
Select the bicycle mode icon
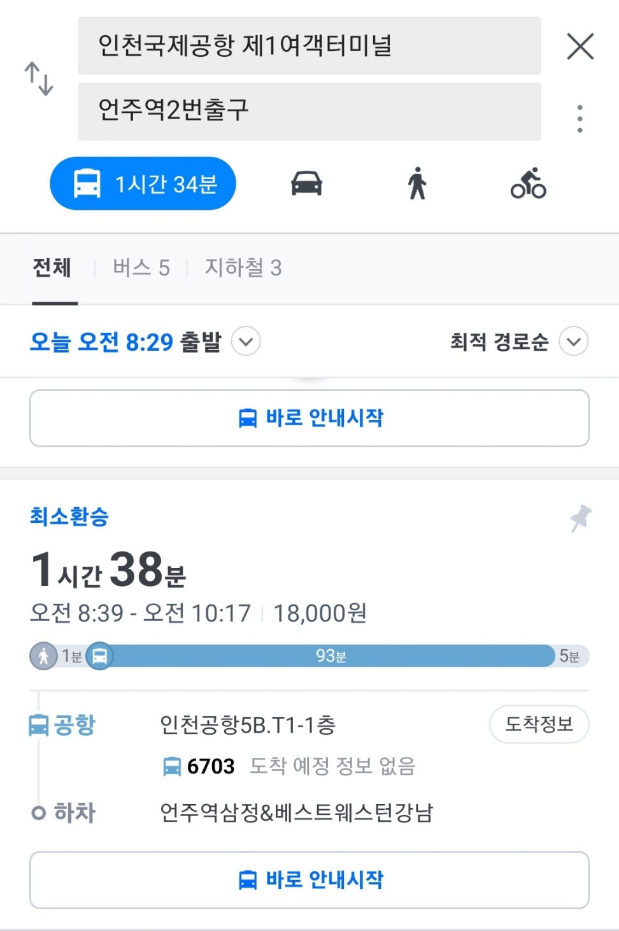[x=528, y=184]
